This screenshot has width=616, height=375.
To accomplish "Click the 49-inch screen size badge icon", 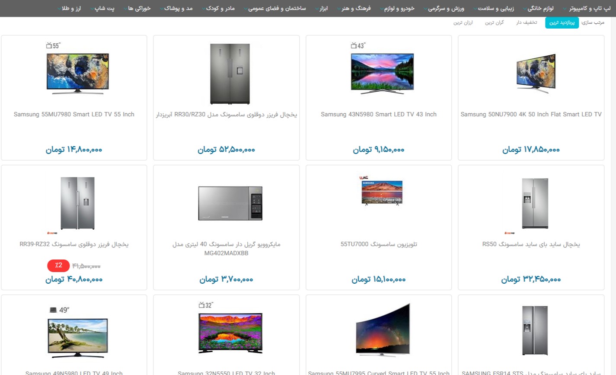I will coord(59,310).
